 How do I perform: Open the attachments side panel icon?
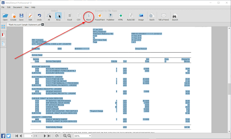[x=3, y=44]
